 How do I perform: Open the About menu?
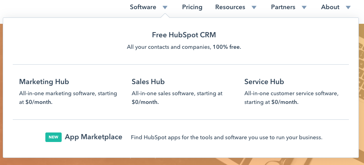330,7
